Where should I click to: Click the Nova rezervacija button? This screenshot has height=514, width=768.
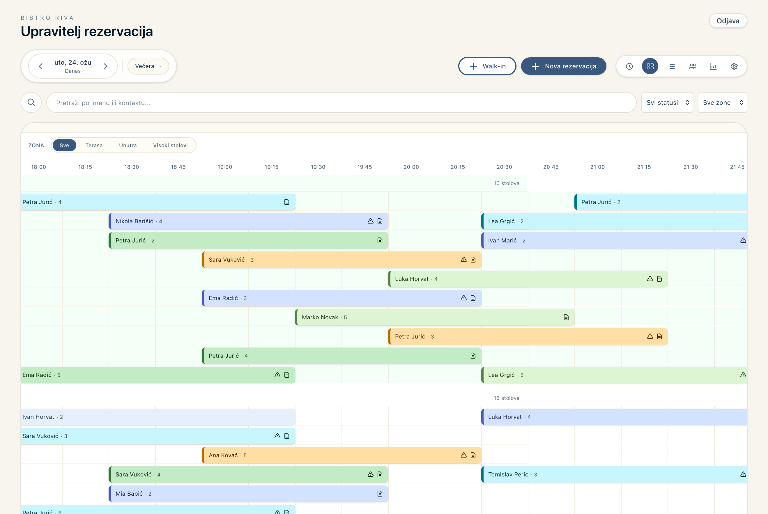[563, 66]
